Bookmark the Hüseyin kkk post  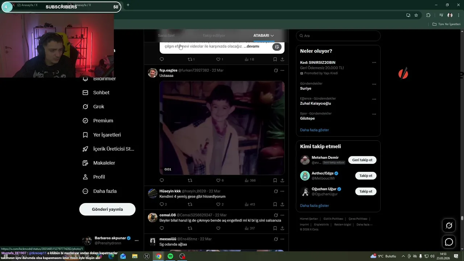[x=275, y=204]
